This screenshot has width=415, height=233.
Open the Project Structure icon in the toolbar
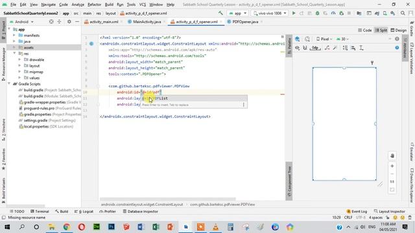point(359,13)
